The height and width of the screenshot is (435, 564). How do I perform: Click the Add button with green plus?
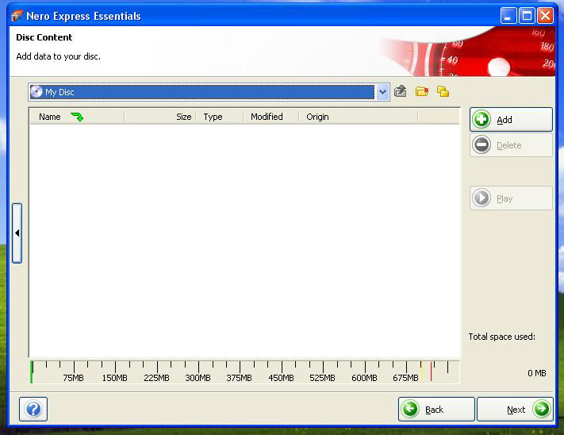[511, 119]
